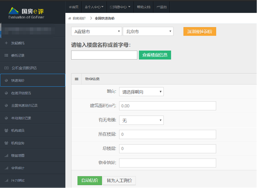Open the 个人中心 menu in top navigation
The width and height of the screenshot is (257, 188).
94,7
